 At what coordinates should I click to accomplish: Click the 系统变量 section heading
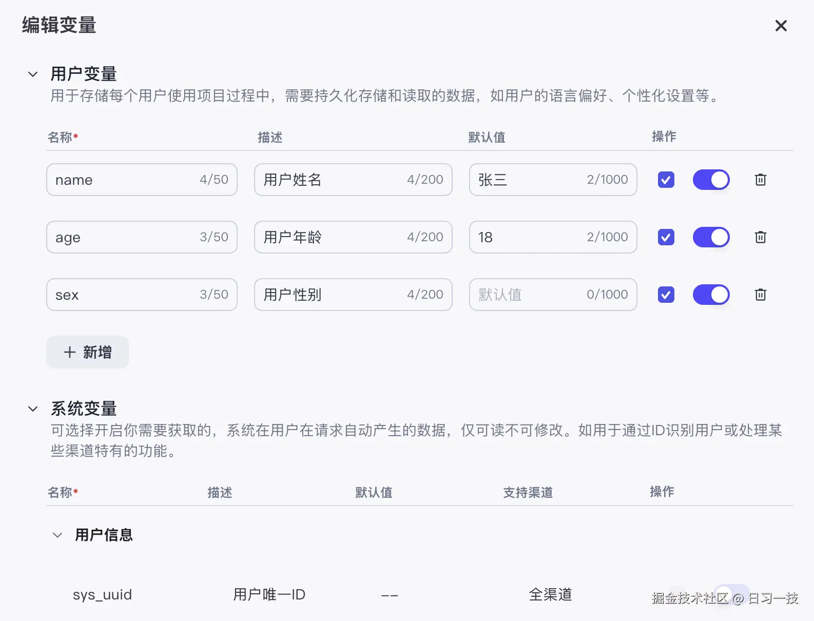click(84, 409)
